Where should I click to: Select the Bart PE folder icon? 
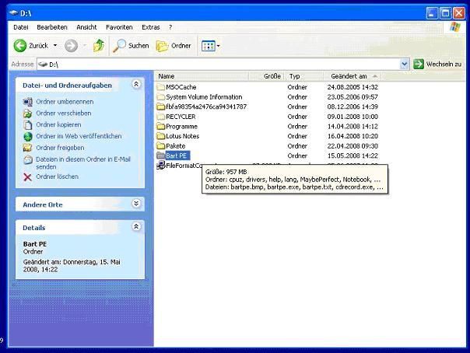click(161, 156)
